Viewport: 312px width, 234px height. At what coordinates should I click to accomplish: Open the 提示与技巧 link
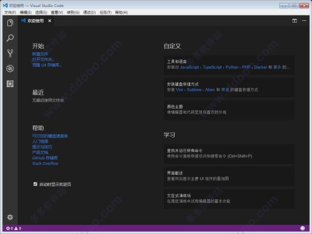tap(42, 147)
